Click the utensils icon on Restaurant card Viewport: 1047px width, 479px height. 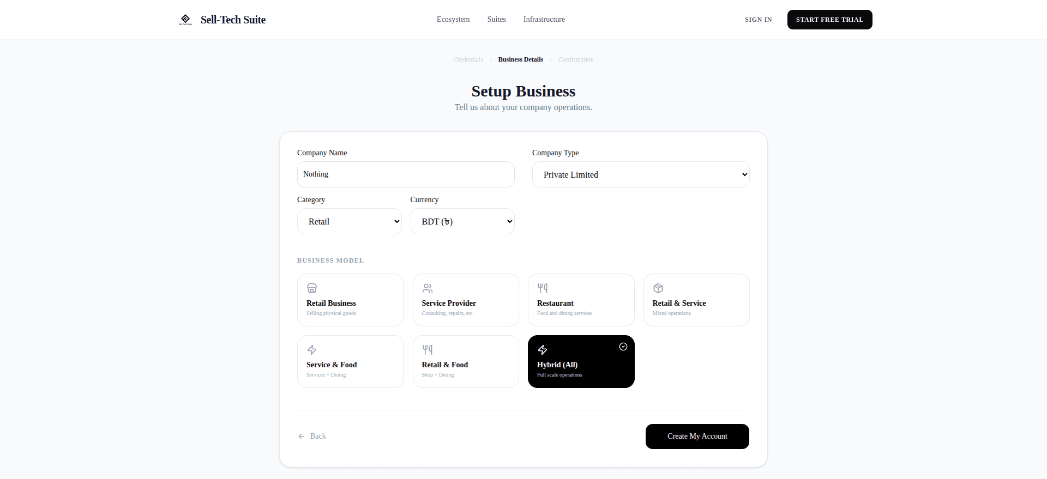click(x=543, y=288)
